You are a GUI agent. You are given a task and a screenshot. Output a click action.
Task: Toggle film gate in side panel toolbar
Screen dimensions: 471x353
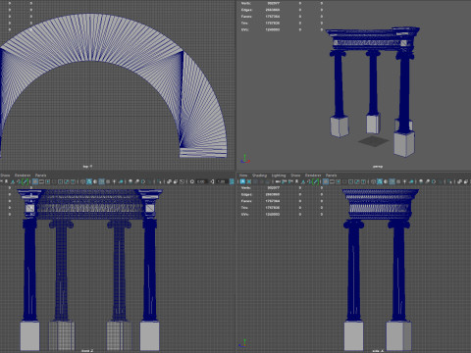332,181
